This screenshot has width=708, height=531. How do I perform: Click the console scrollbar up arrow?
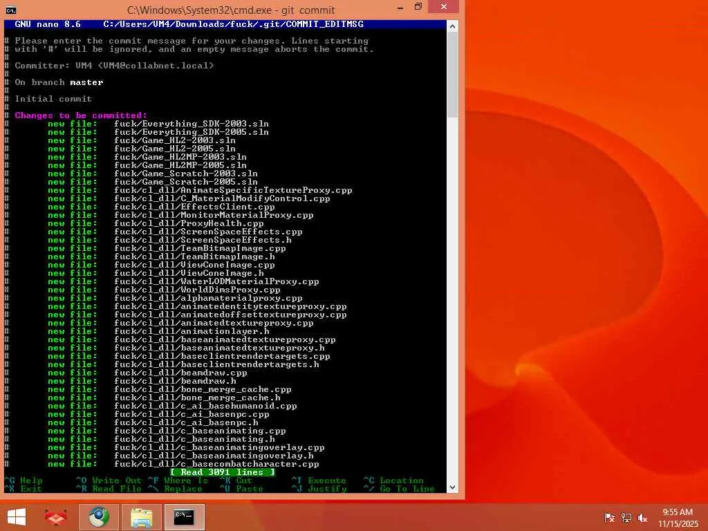[452, 27]
